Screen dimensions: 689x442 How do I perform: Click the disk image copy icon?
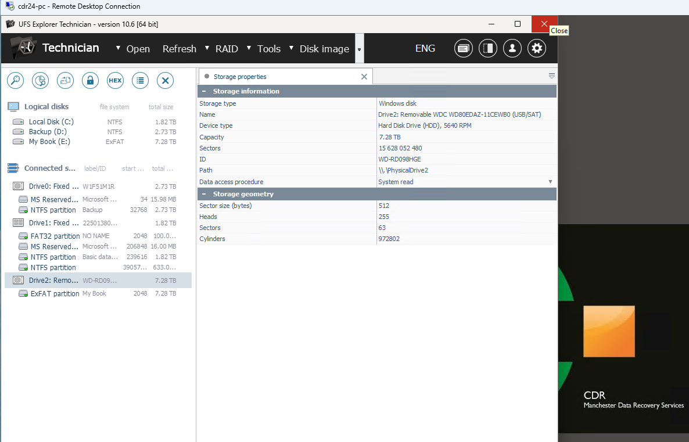pyautogui.click(x=66, y=80)
